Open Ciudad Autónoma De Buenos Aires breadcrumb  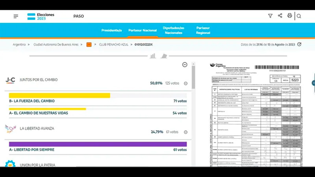click(56, 44)
